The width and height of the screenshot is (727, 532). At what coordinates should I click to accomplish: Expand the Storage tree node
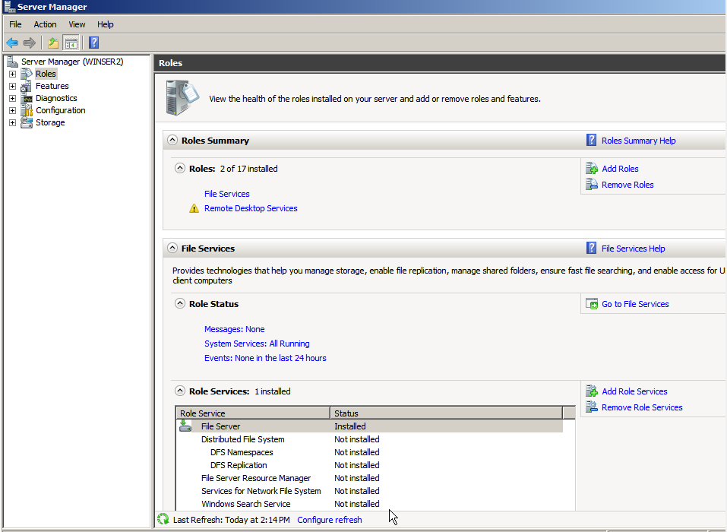click(x=12, y=122)
